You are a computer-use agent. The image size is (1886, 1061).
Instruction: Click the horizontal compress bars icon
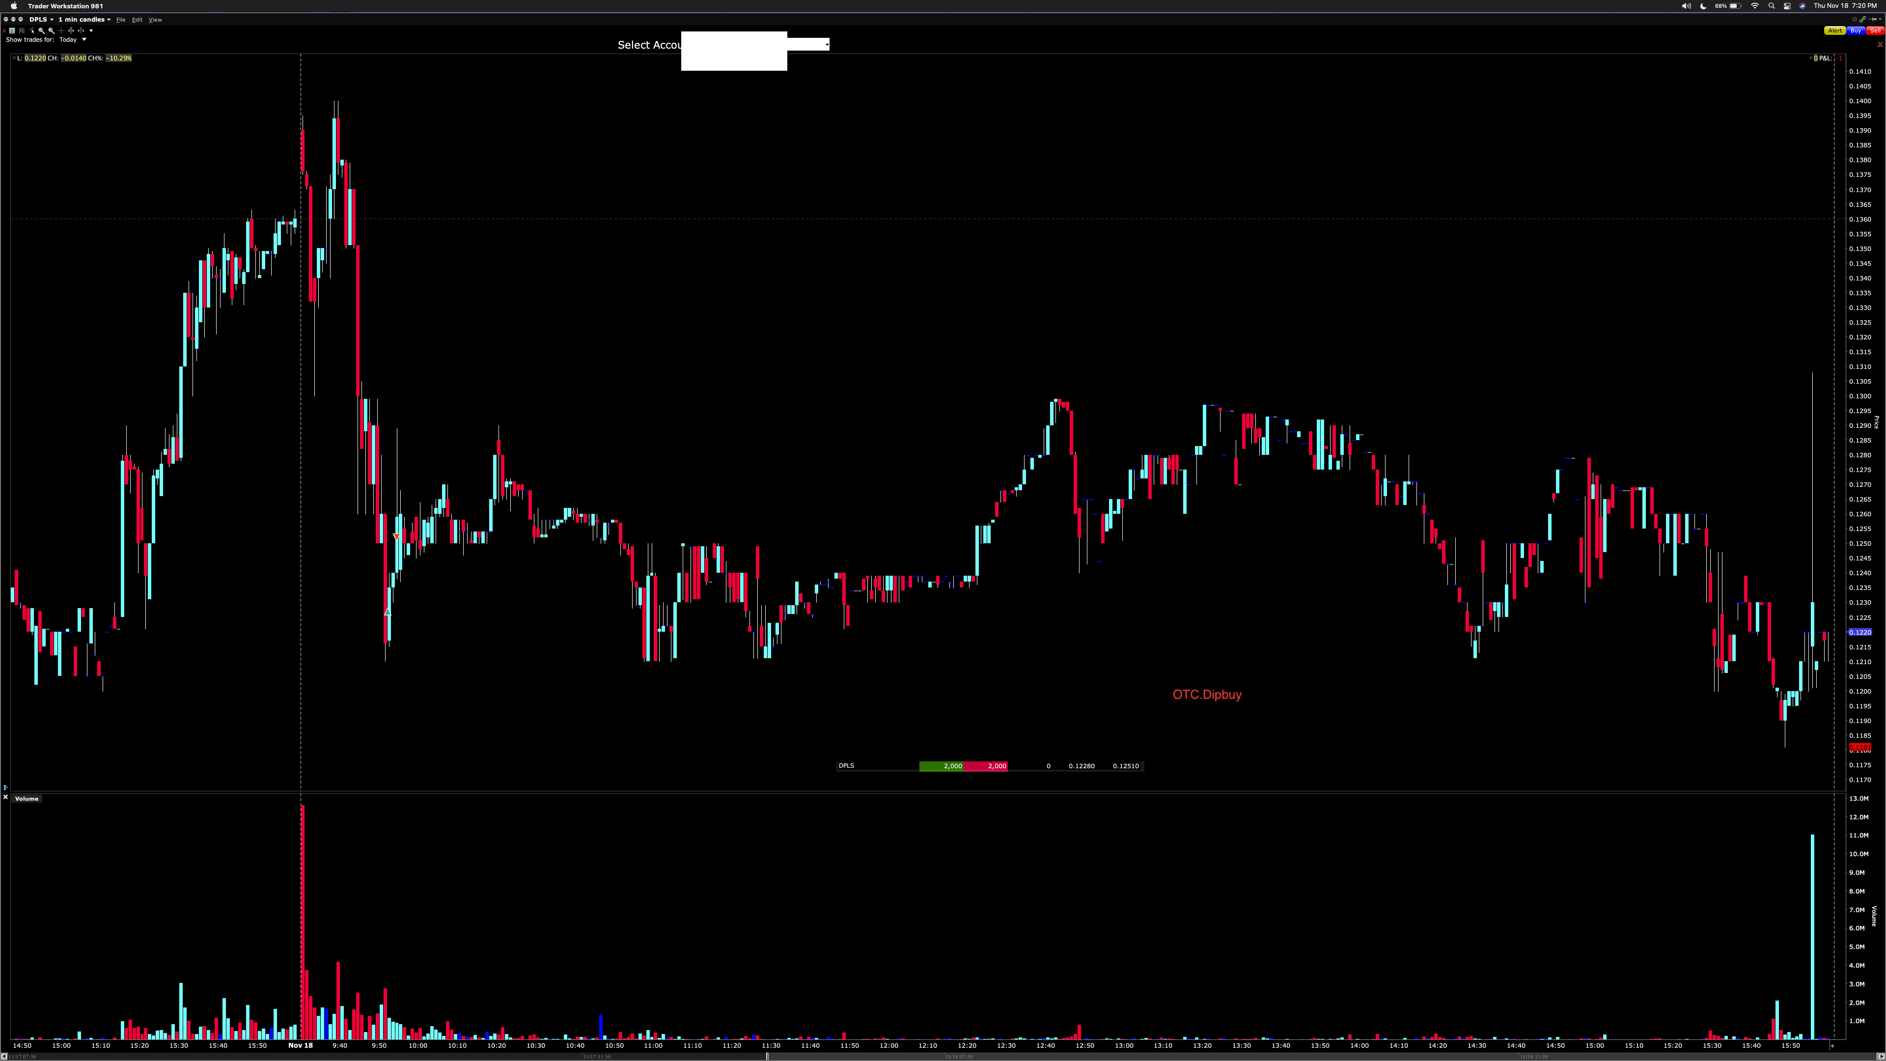click(81, 31)
